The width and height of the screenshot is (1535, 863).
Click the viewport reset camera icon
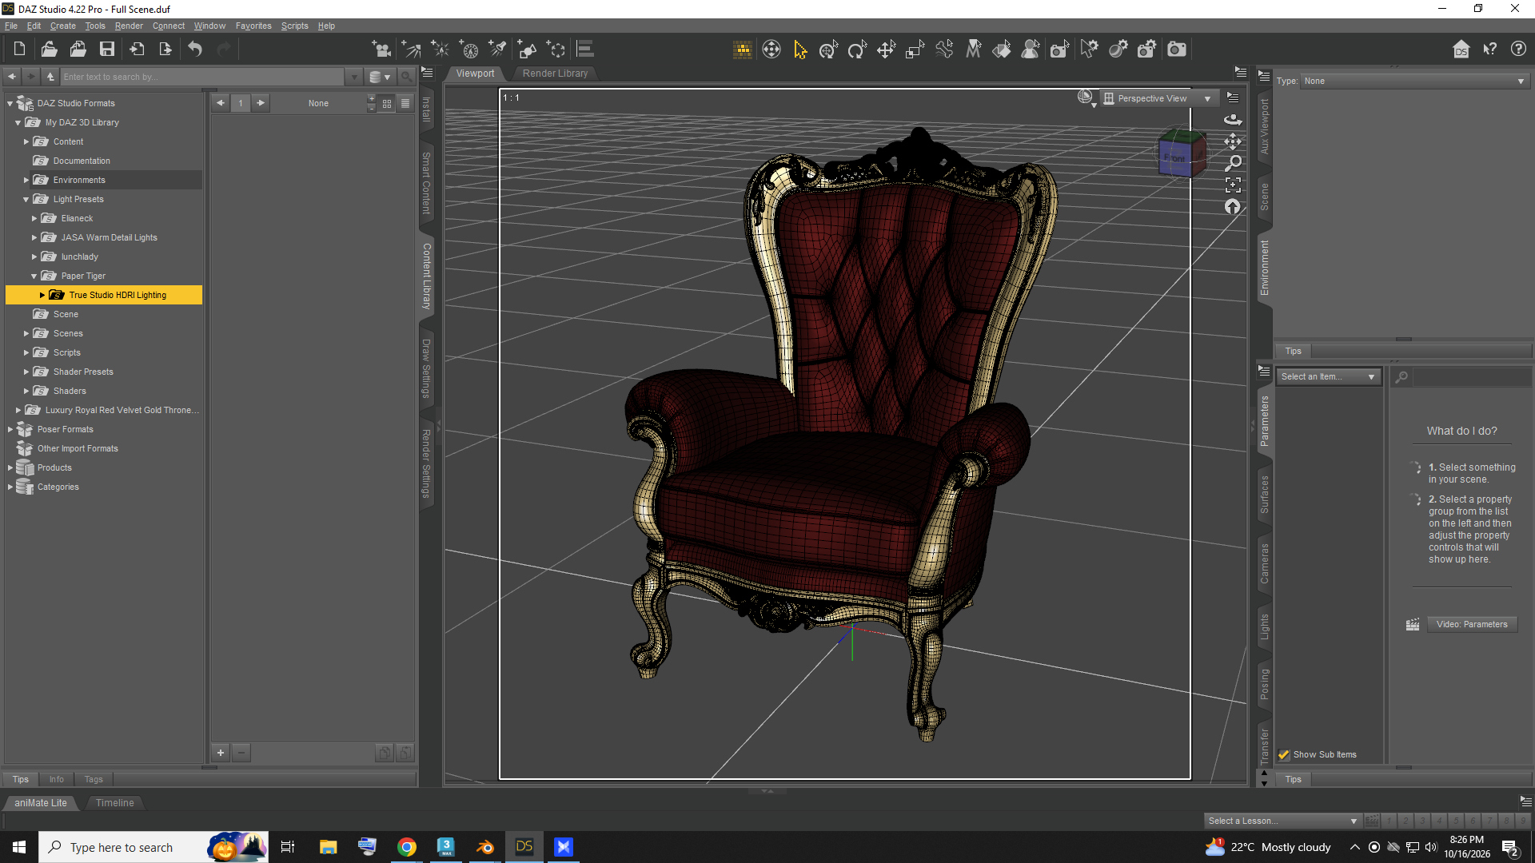click(x=1233, y=207)
